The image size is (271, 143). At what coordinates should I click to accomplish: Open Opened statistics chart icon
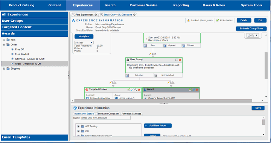pos(165,46)
